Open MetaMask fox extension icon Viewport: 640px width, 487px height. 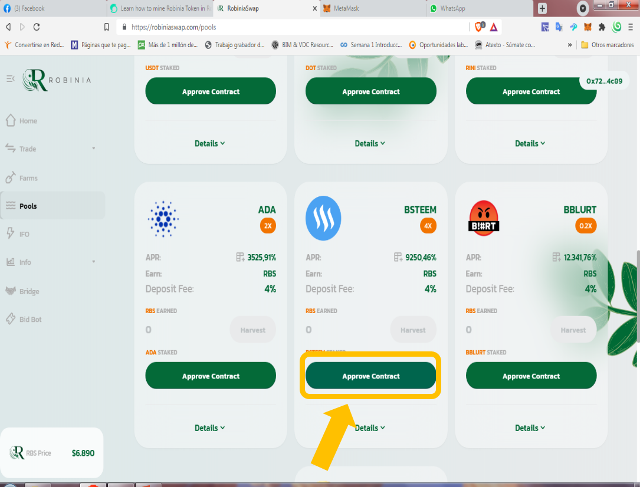pyautogui.click(x=588, y=27)
